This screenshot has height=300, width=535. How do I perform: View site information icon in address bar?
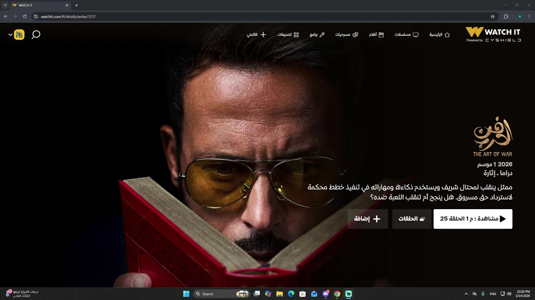(x=36, y=17)
